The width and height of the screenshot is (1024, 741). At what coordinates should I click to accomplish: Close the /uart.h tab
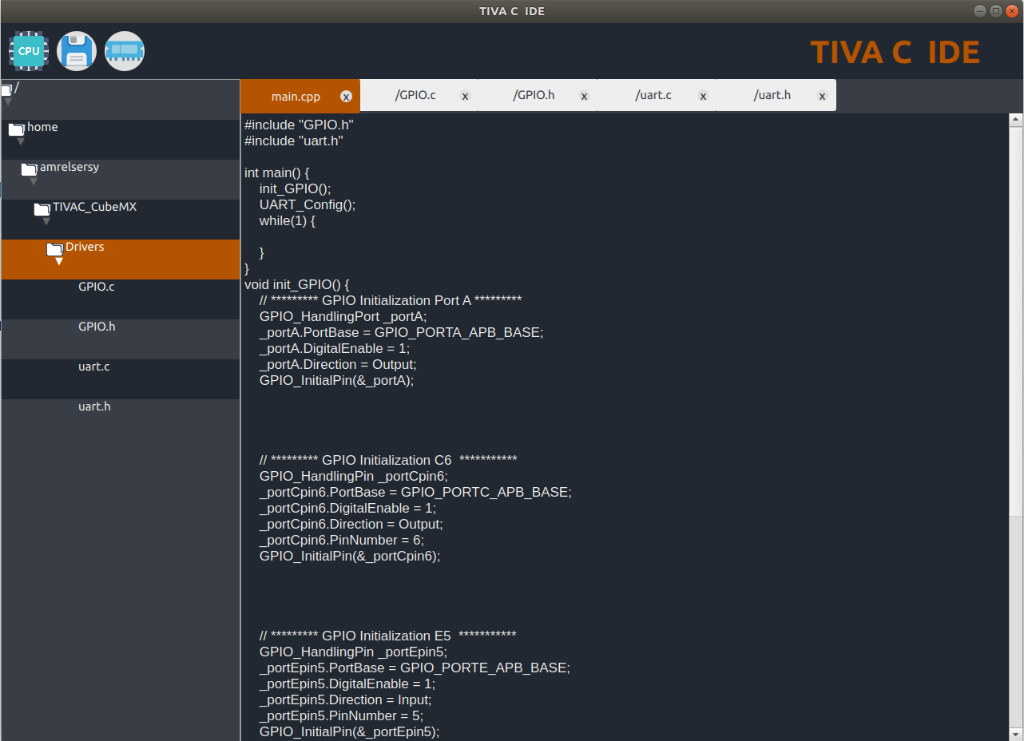pos(822,95)
